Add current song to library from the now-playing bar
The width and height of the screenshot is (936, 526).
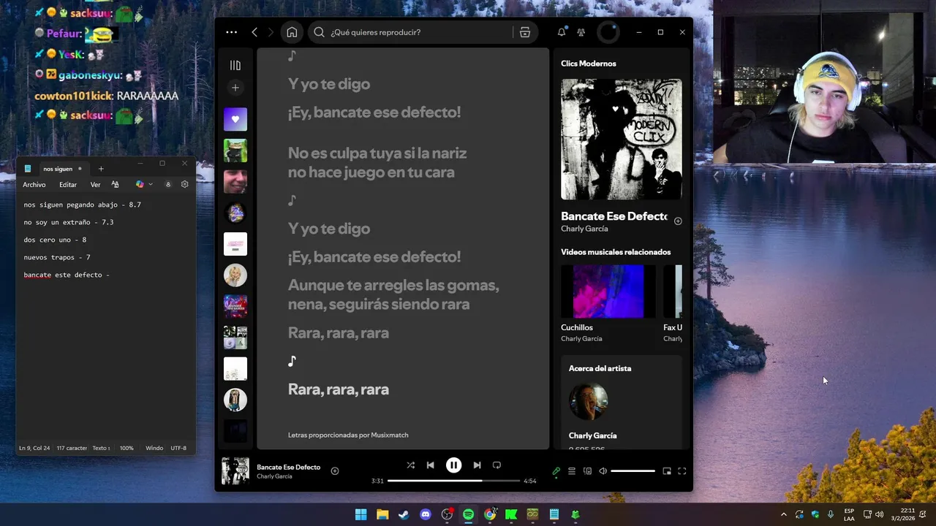[x=335, y=471]
